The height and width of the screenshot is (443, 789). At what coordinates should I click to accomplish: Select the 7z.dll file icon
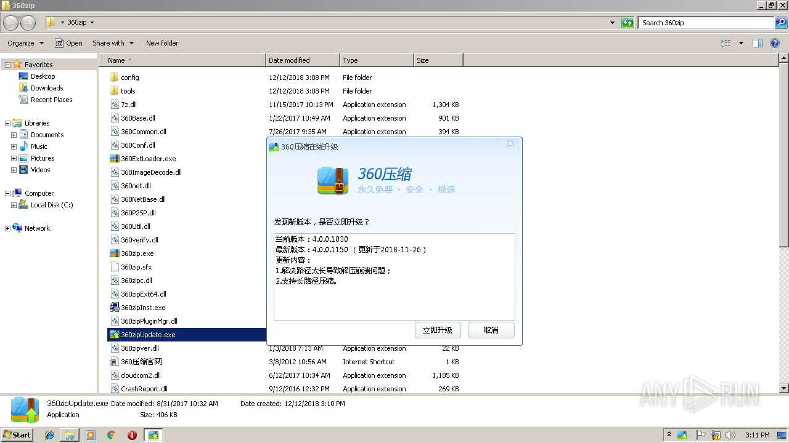[x=114, y=105]
